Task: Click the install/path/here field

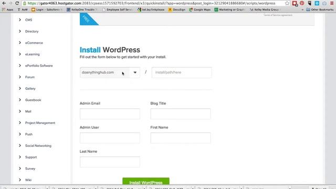Action: [x=182, y=72]
